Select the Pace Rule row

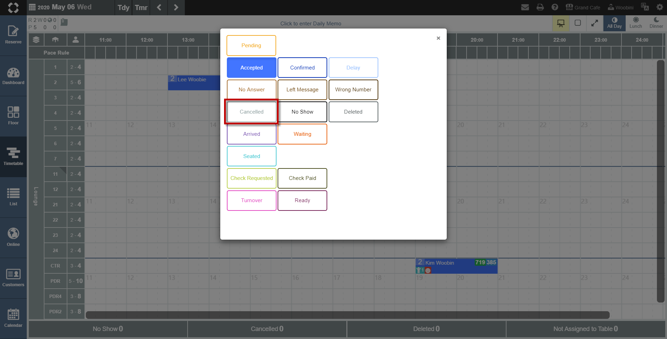coord(56,53)
